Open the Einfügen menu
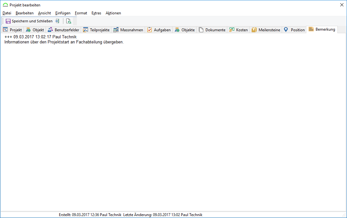Image resolution: width=347 pixels, height=218 pixels. [x=63, y=13]
